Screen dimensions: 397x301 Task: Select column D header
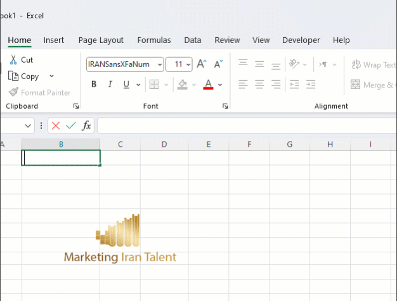pyautogui.click(x=164, y=144)
